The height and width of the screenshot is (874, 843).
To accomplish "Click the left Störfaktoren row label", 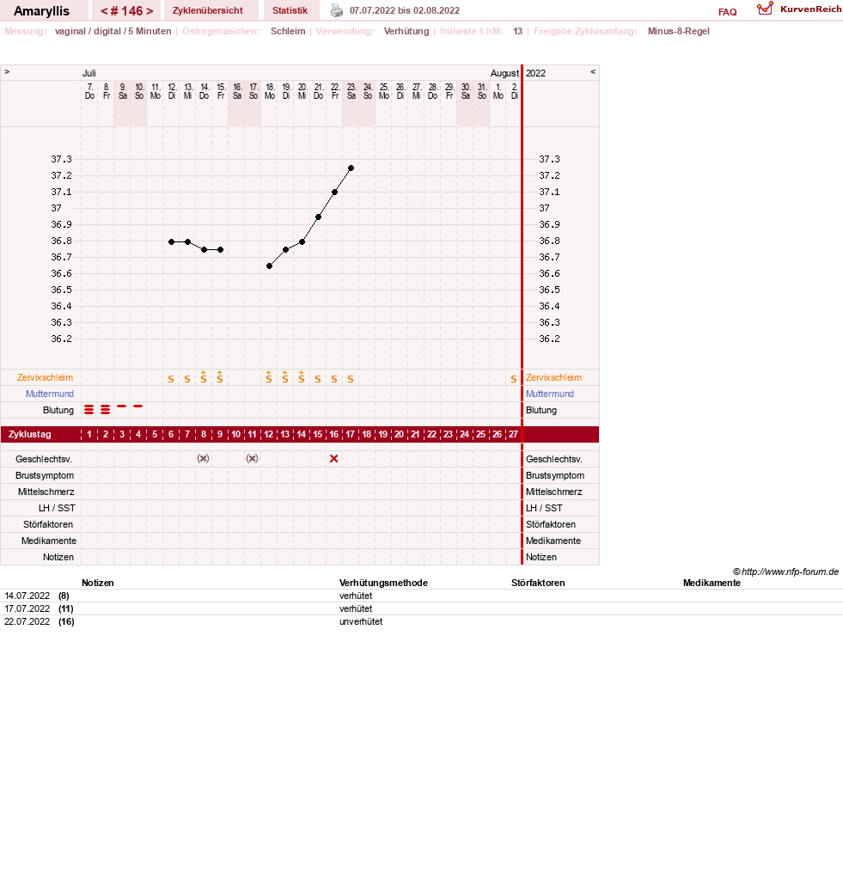I will [48, 524].
